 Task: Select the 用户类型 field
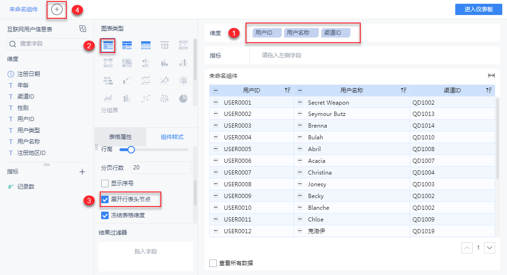28,130
